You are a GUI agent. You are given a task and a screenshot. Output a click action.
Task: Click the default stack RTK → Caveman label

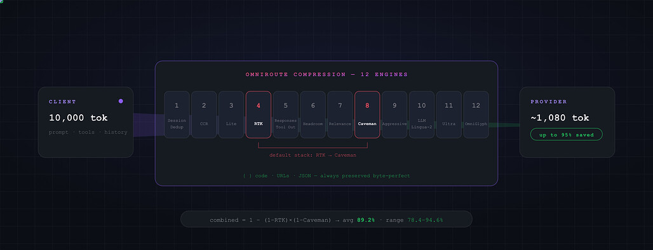click(x=313, y=155)
